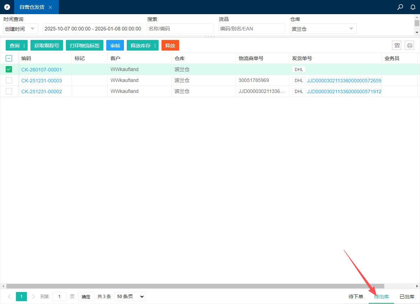Open the search magnifier icon in header
420x304 pixels.
(x=400, y=7)
